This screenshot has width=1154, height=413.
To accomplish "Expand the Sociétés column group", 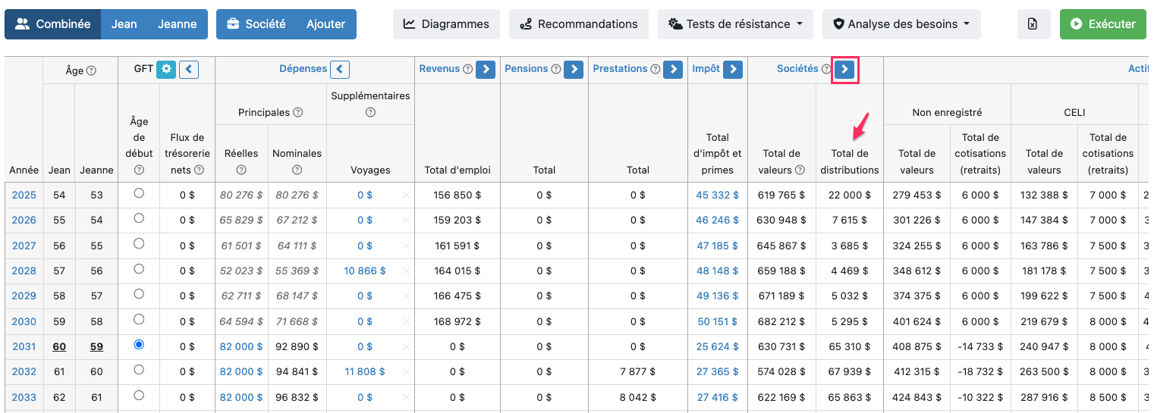I will click(x=844, y=70).
